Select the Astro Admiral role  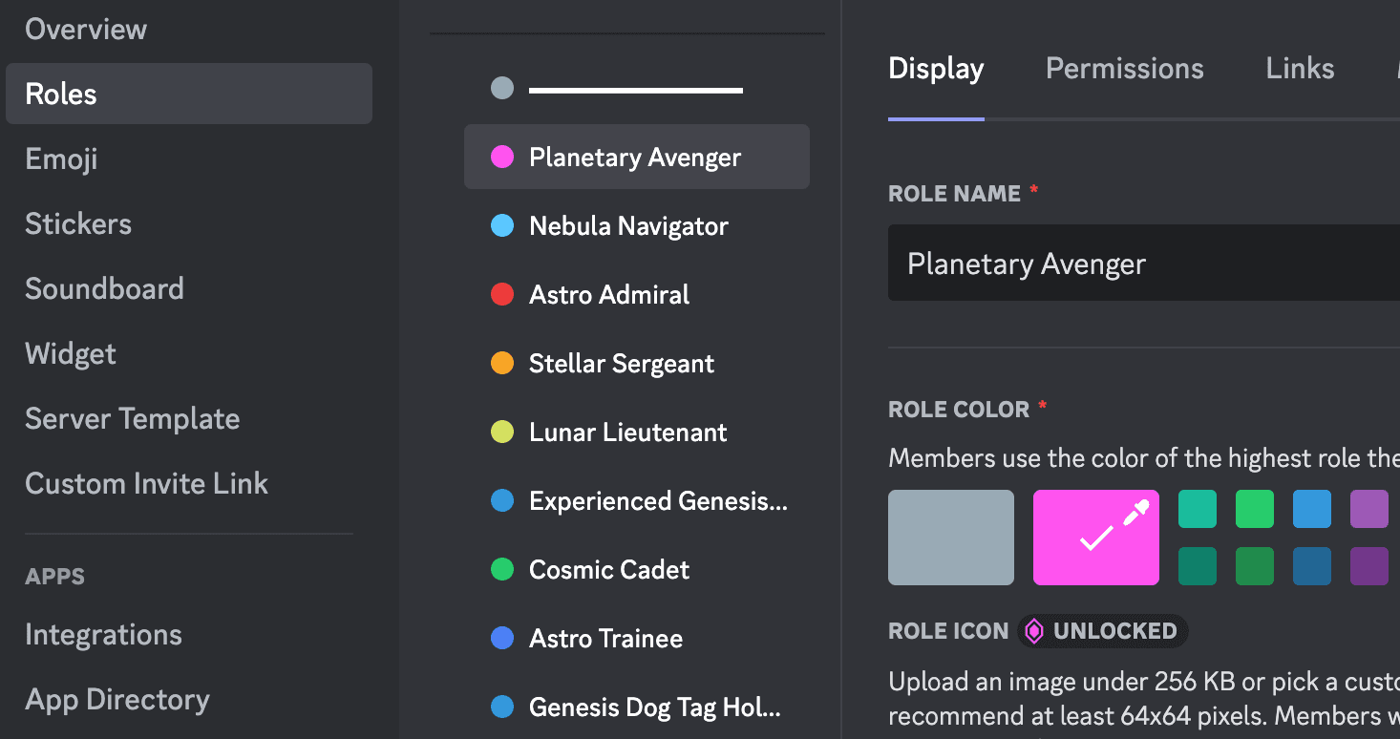pos(637,294)
